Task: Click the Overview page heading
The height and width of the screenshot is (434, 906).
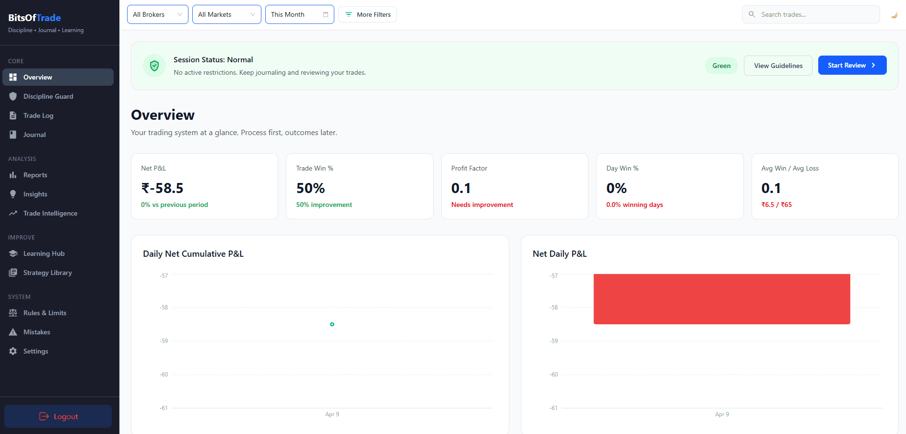Action: 163,115
